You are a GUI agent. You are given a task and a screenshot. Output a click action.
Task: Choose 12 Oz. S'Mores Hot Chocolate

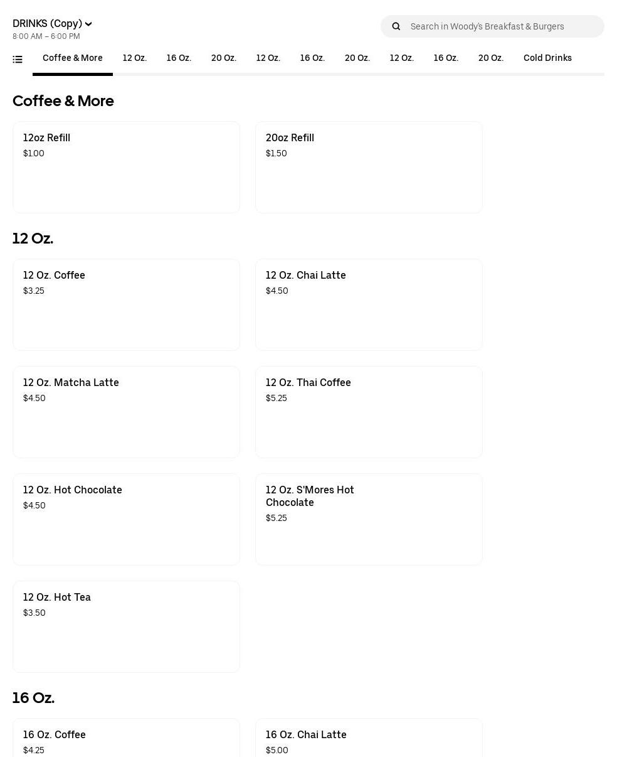click(x=369, y=519)
